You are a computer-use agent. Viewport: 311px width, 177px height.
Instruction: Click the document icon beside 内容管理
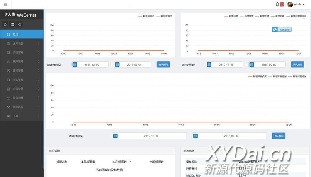click(x=8, y=53)
